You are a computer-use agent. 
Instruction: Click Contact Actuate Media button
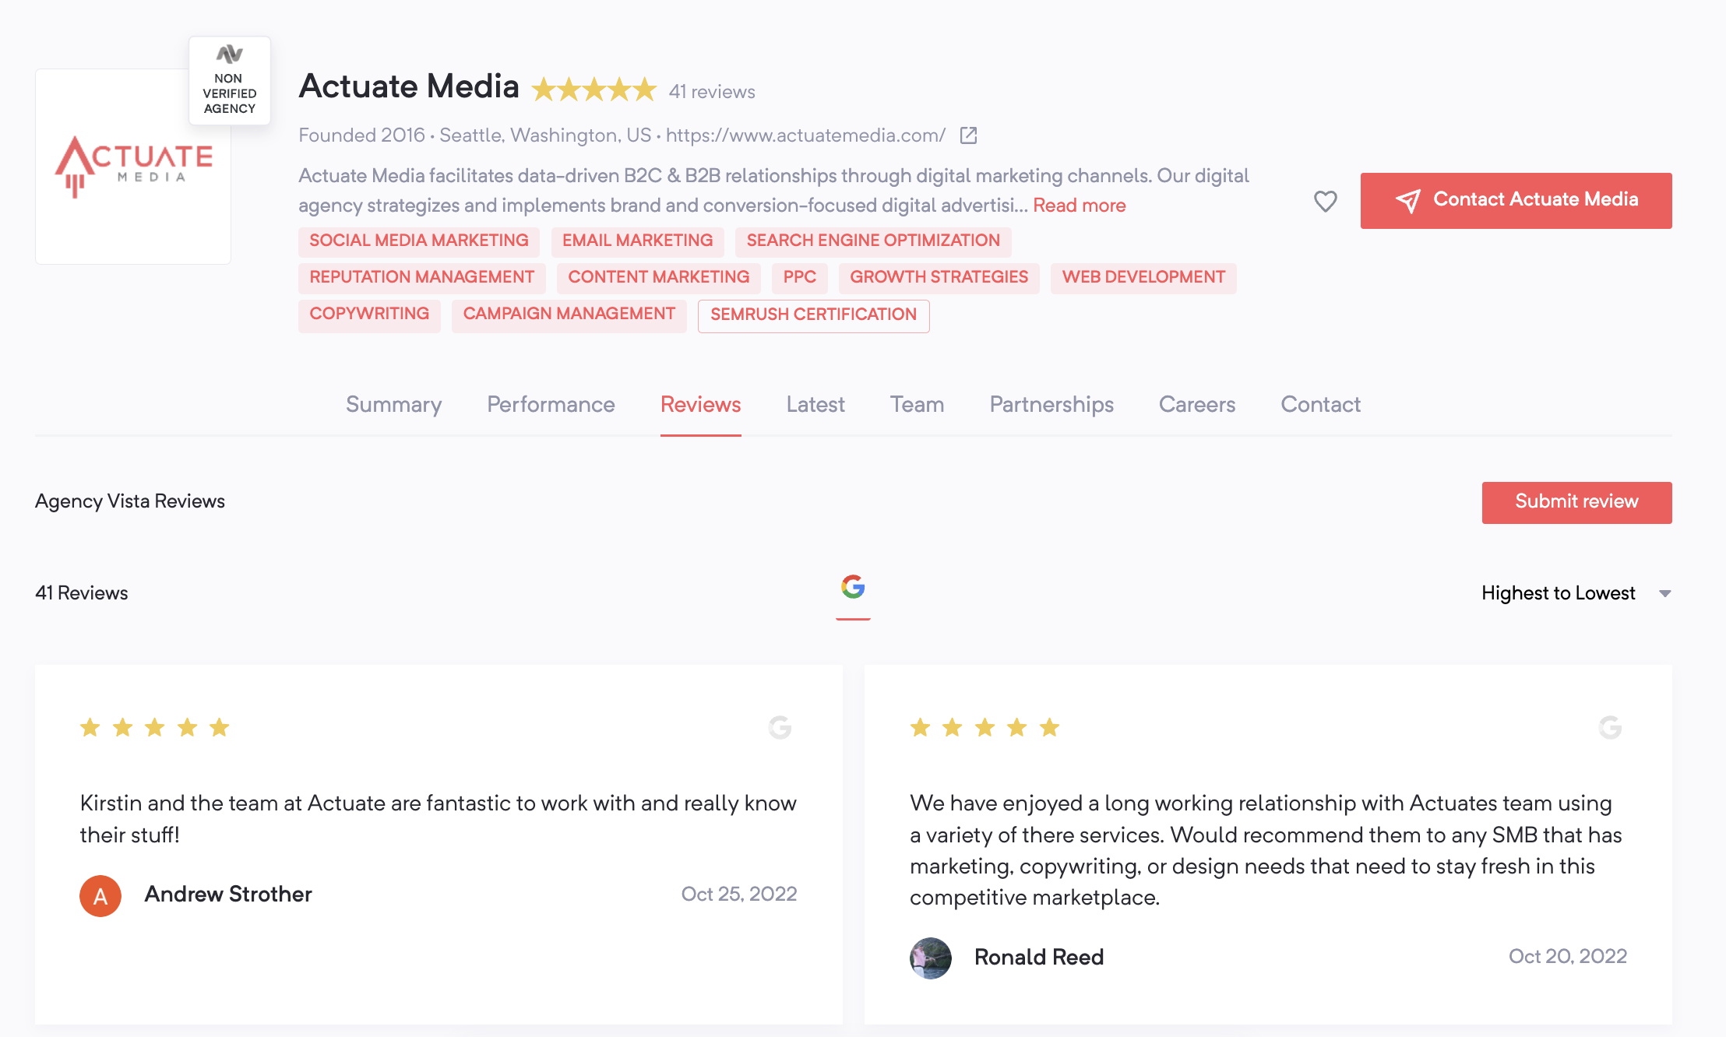[x=1516, y=201]
